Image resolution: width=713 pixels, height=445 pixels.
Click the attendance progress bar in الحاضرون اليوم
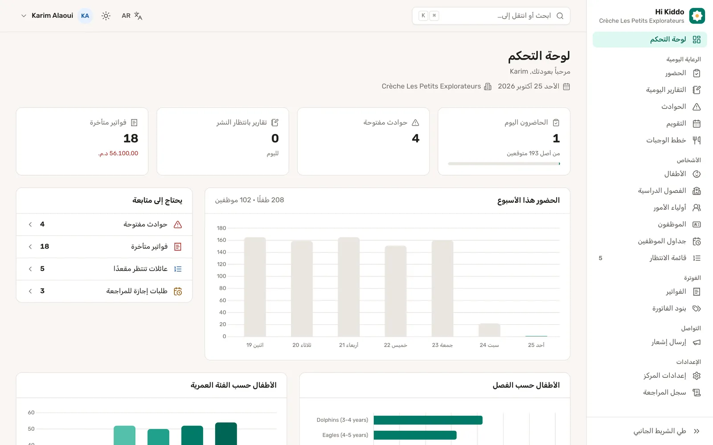(x=504, y=164)
